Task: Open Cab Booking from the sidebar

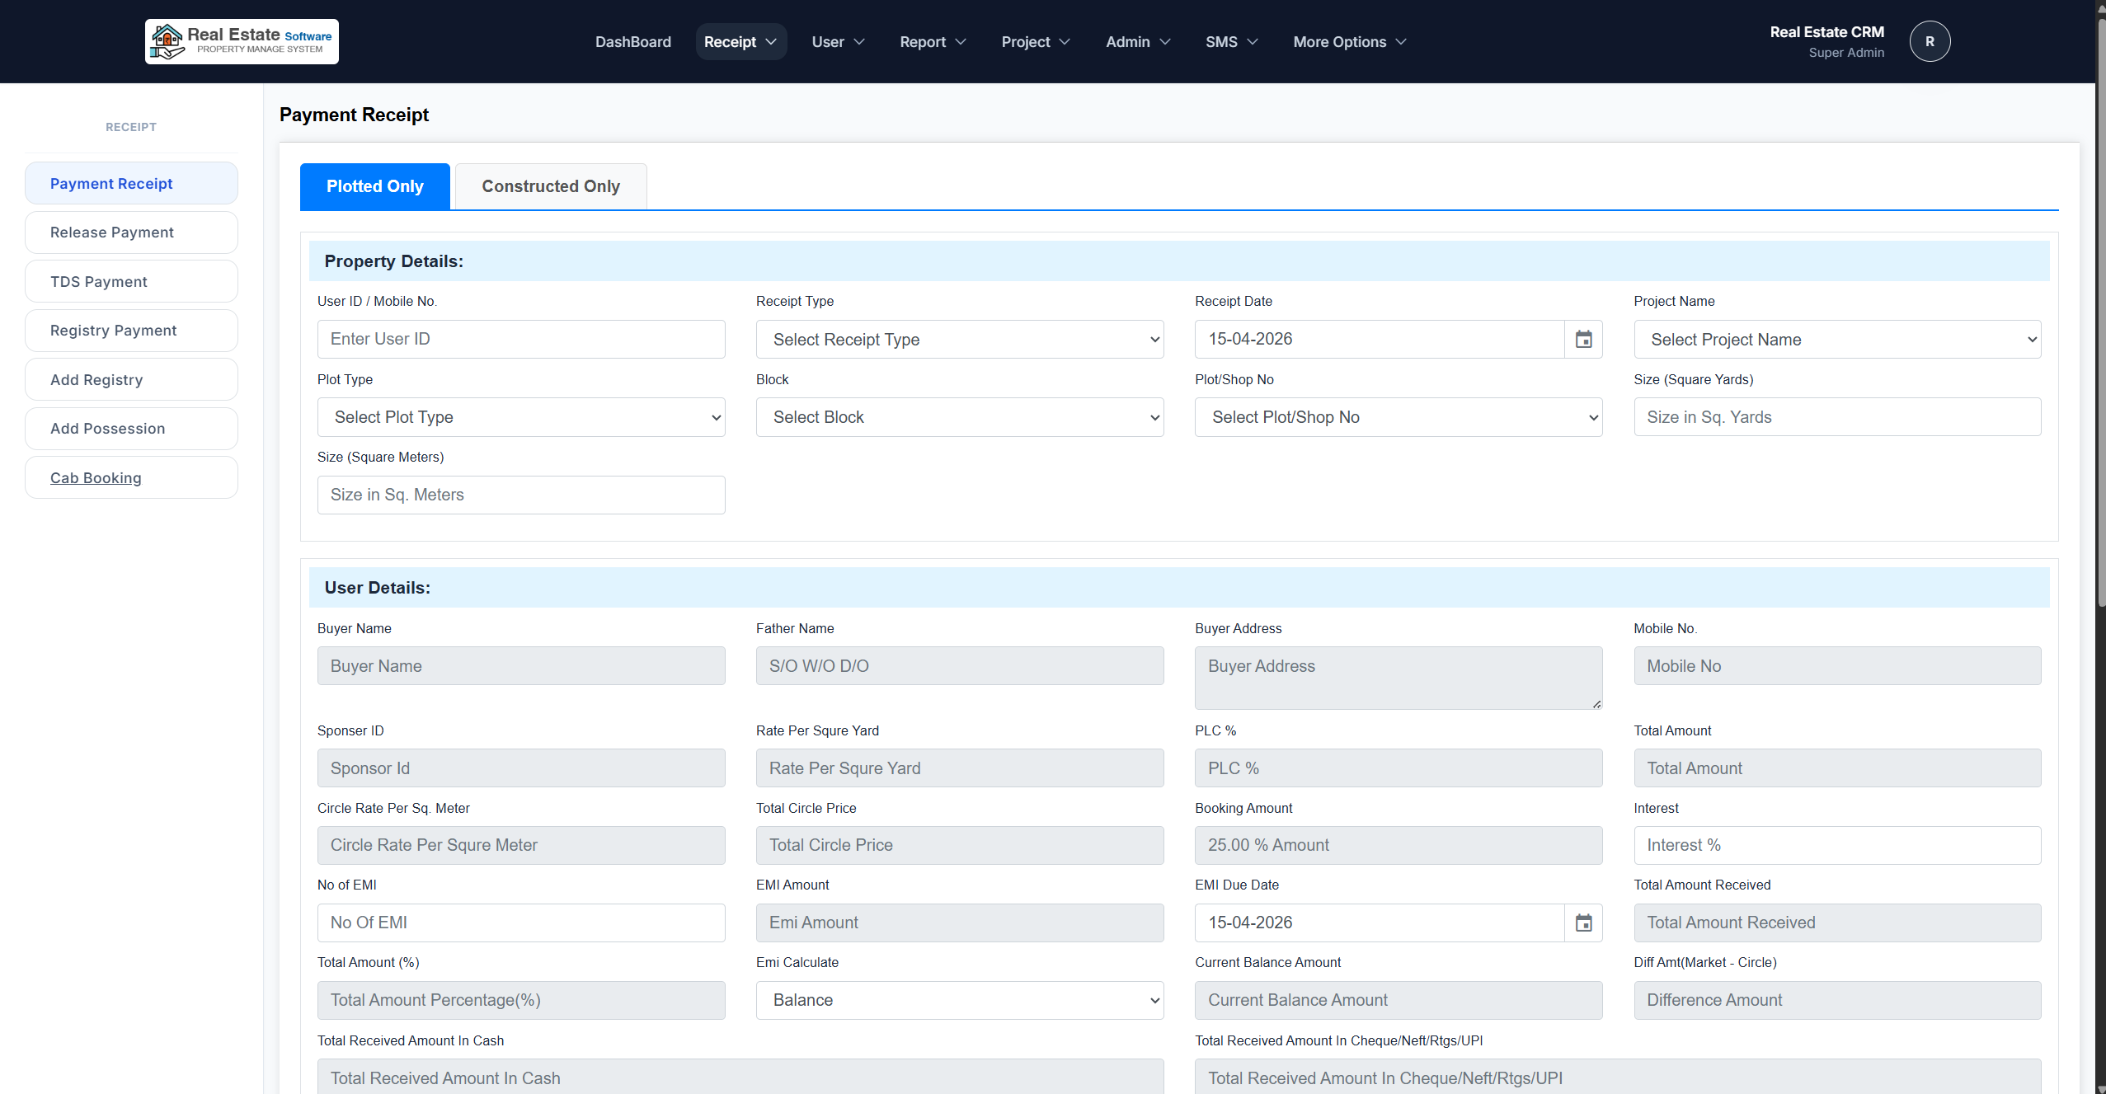Action: point(96,478)
